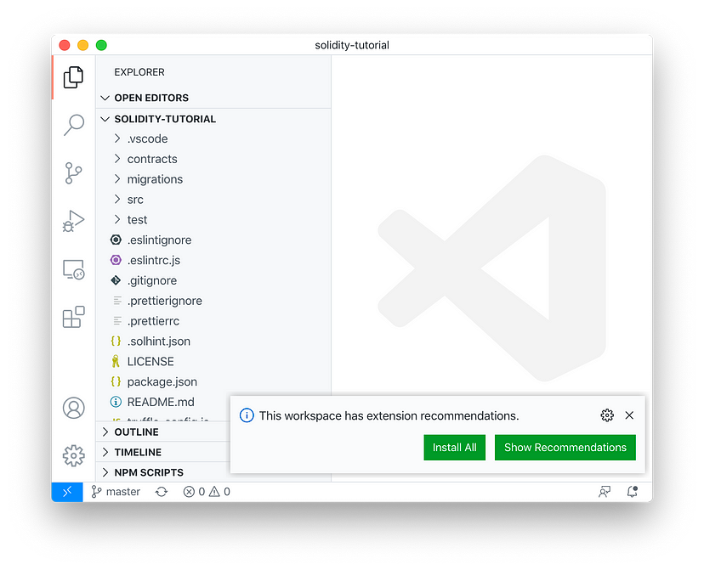The image size is (704, 570).
Task: Open the .eslintignore file
Action: 213,240
